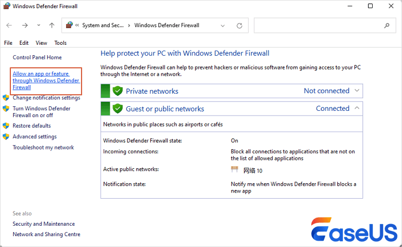Click the green shield beside Guest or public networks

[118, 109]
